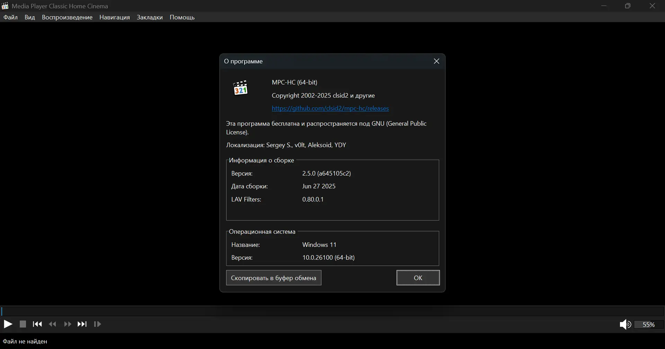Click the "Файл не найден" status text
The image size is (665, 349).
(25, 342)
